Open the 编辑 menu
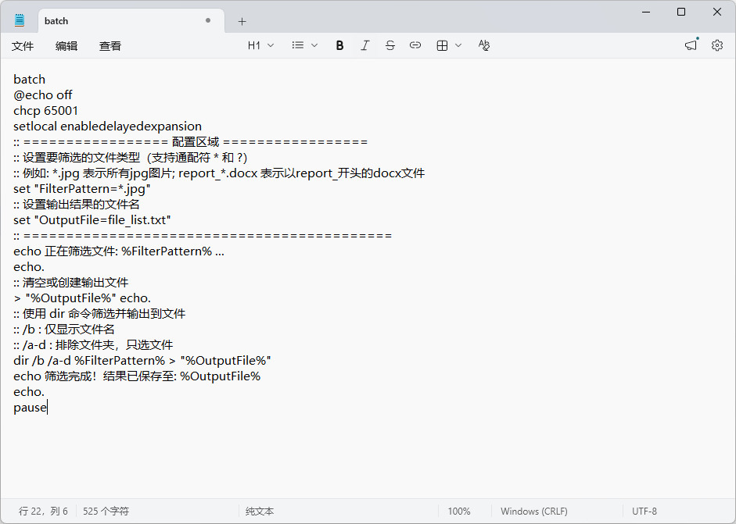The height and width of the screenshot is (524, 736). pos(66,46)
